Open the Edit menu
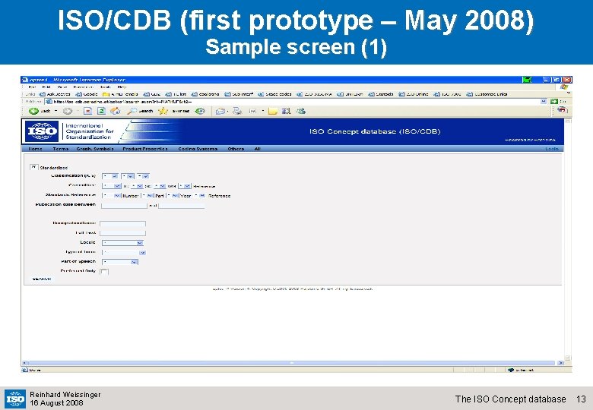This screenshot has height=410, width=593. click(x=46, y=87)
